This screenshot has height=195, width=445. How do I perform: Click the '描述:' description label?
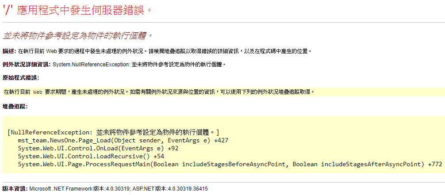(x=9, y=51)
